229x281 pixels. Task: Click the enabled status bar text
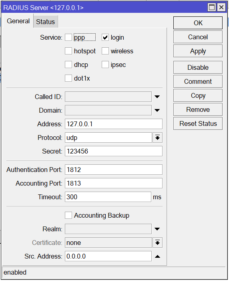tap(15, 273)
